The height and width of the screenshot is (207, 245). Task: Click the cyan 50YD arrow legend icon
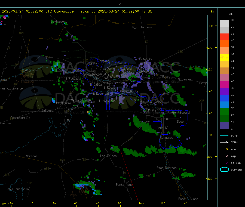(224, 135)
